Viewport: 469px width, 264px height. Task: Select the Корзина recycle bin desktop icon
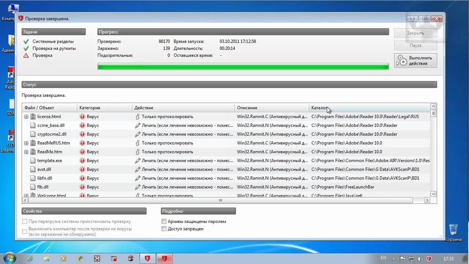(454, 233)
